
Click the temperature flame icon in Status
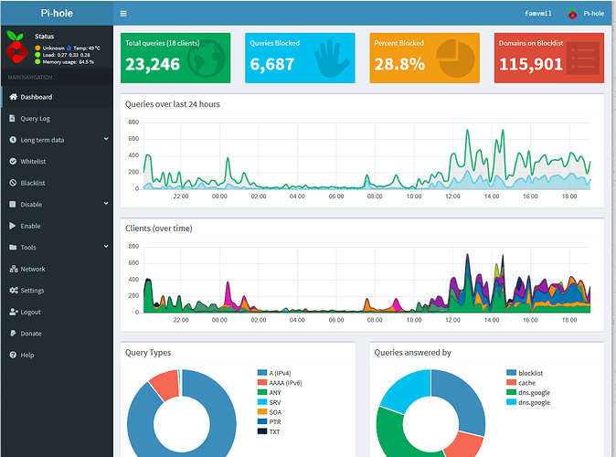(69, 48)
